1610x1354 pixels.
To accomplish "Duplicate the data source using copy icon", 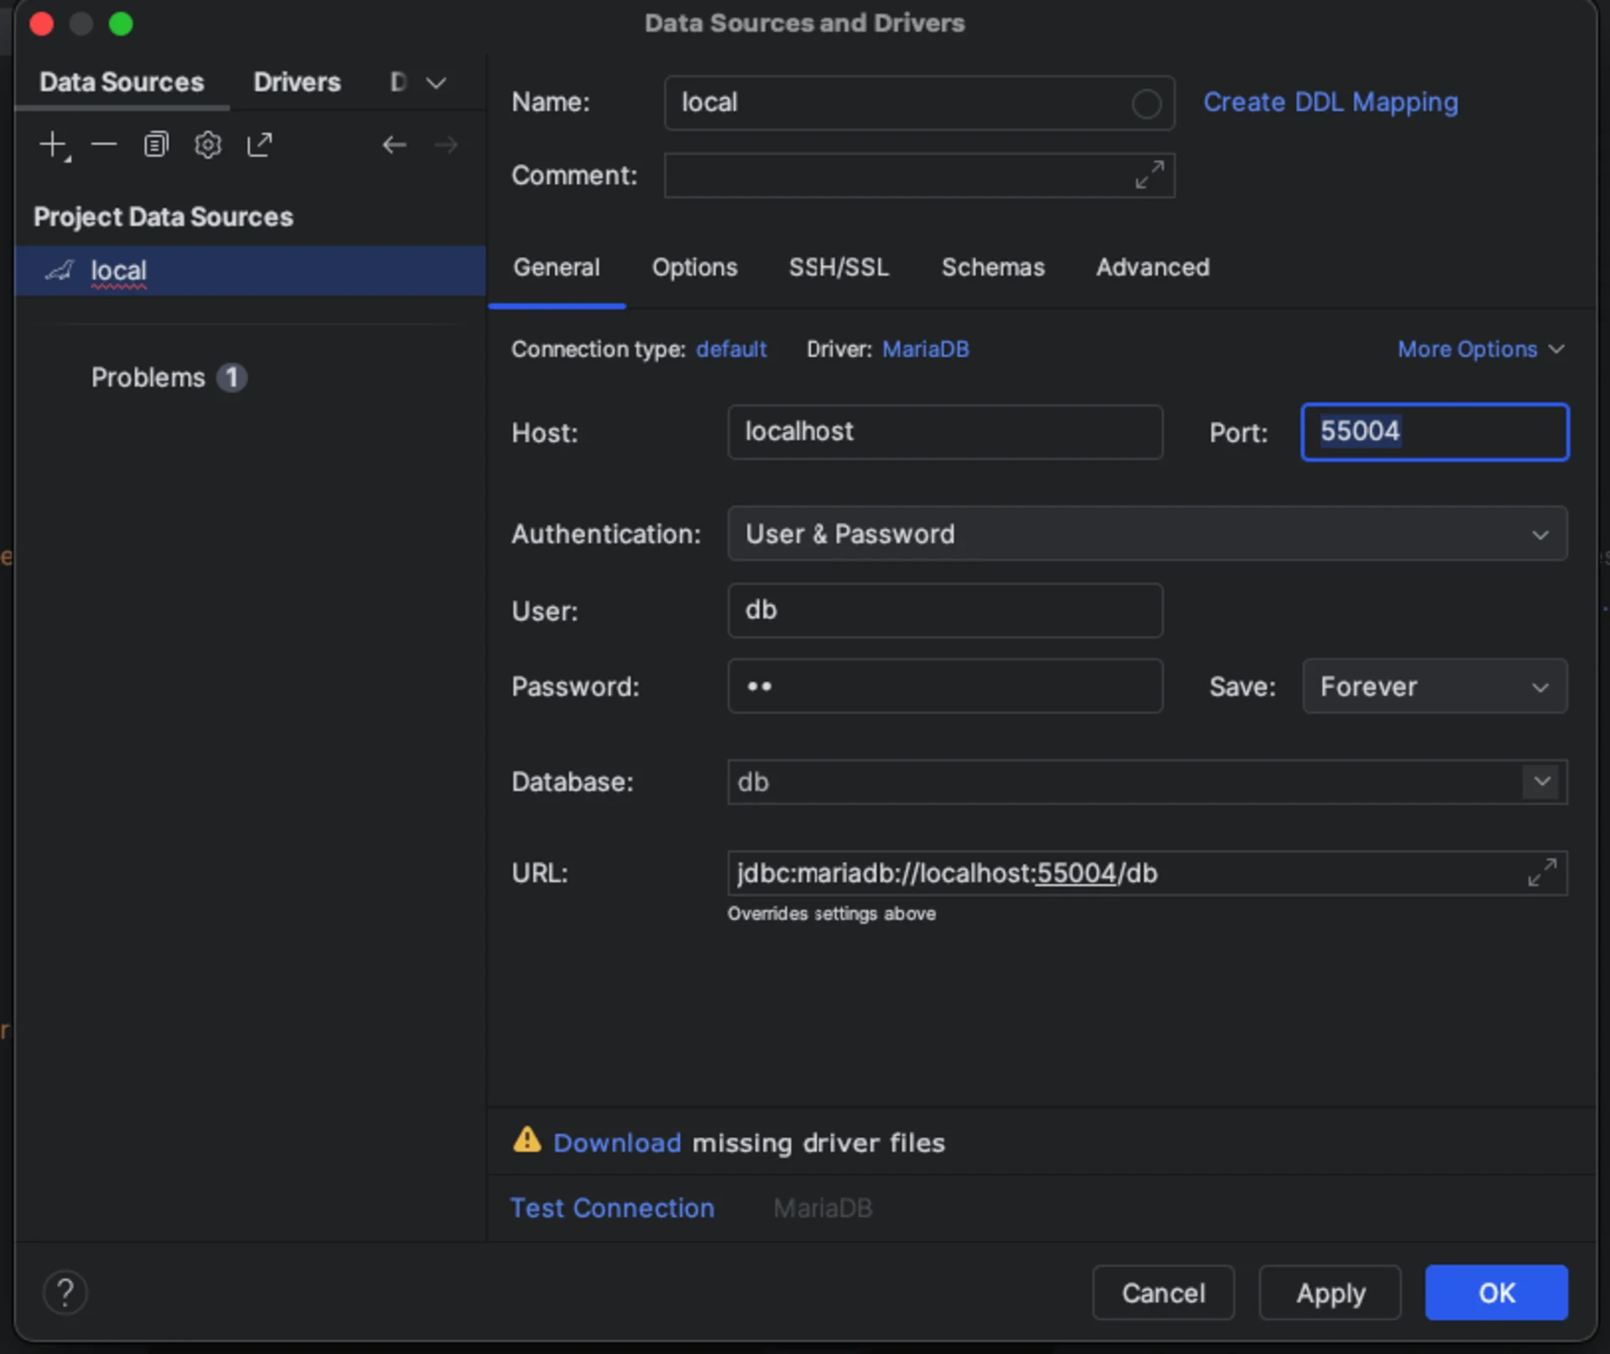I will tap(155, 144).
